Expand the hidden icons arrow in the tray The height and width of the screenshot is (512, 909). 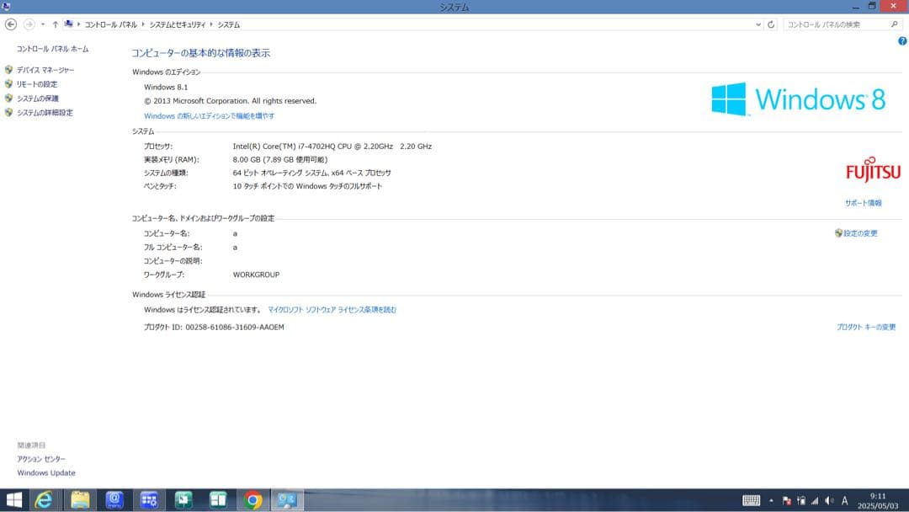pyautogui.click(x=771, y=499)
